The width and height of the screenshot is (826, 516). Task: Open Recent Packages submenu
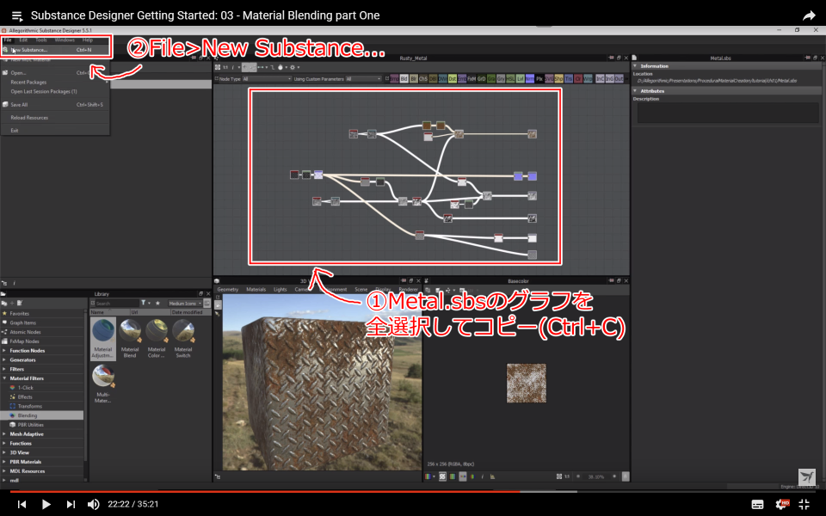(55, 83)
